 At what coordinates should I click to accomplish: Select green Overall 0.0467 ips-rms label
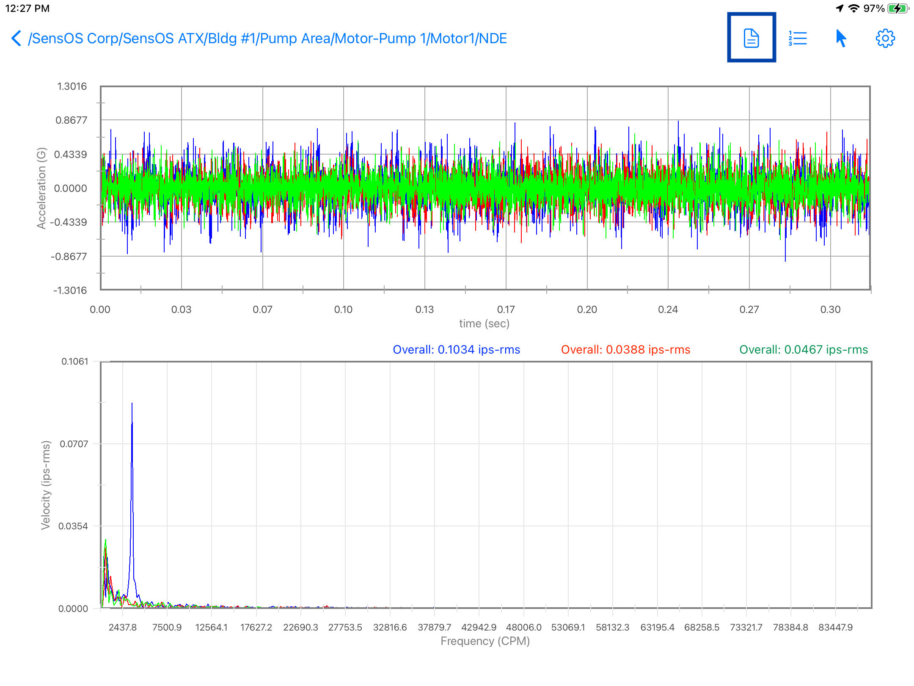point(803,349)
